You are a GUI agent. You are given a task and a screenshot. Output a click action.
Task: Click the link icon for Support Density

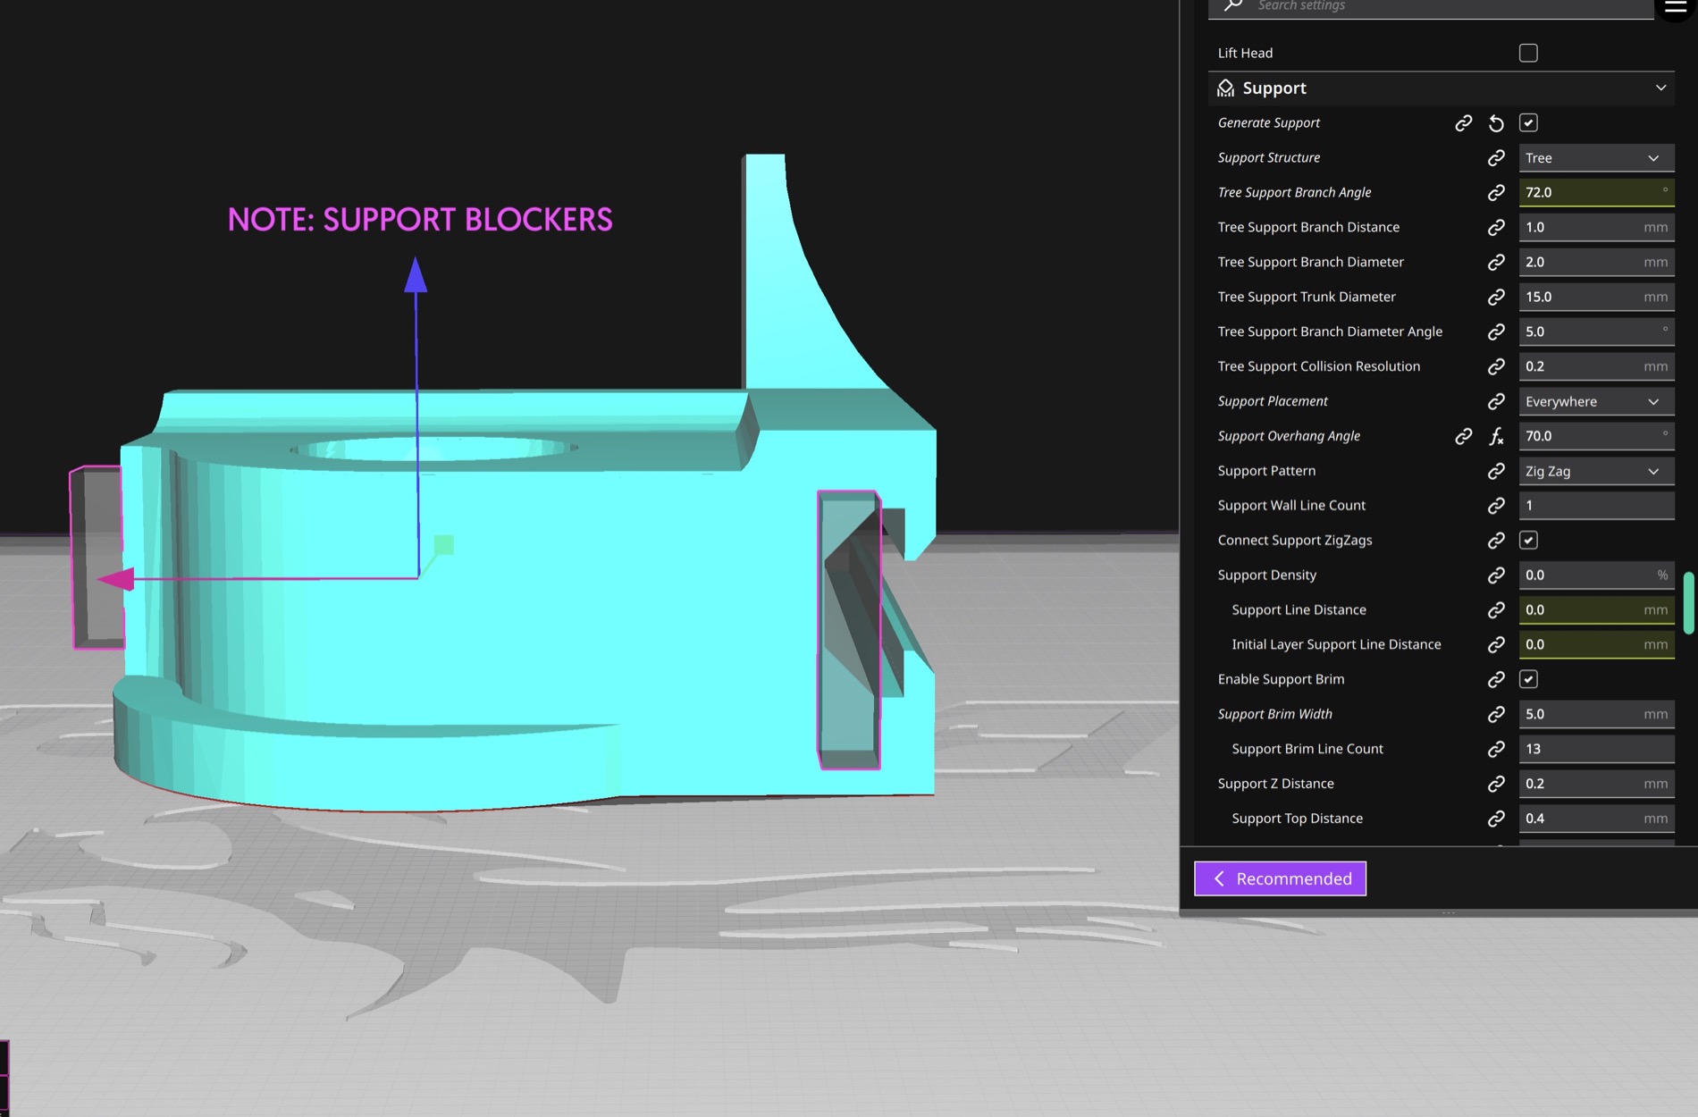tap(1496, 575)
